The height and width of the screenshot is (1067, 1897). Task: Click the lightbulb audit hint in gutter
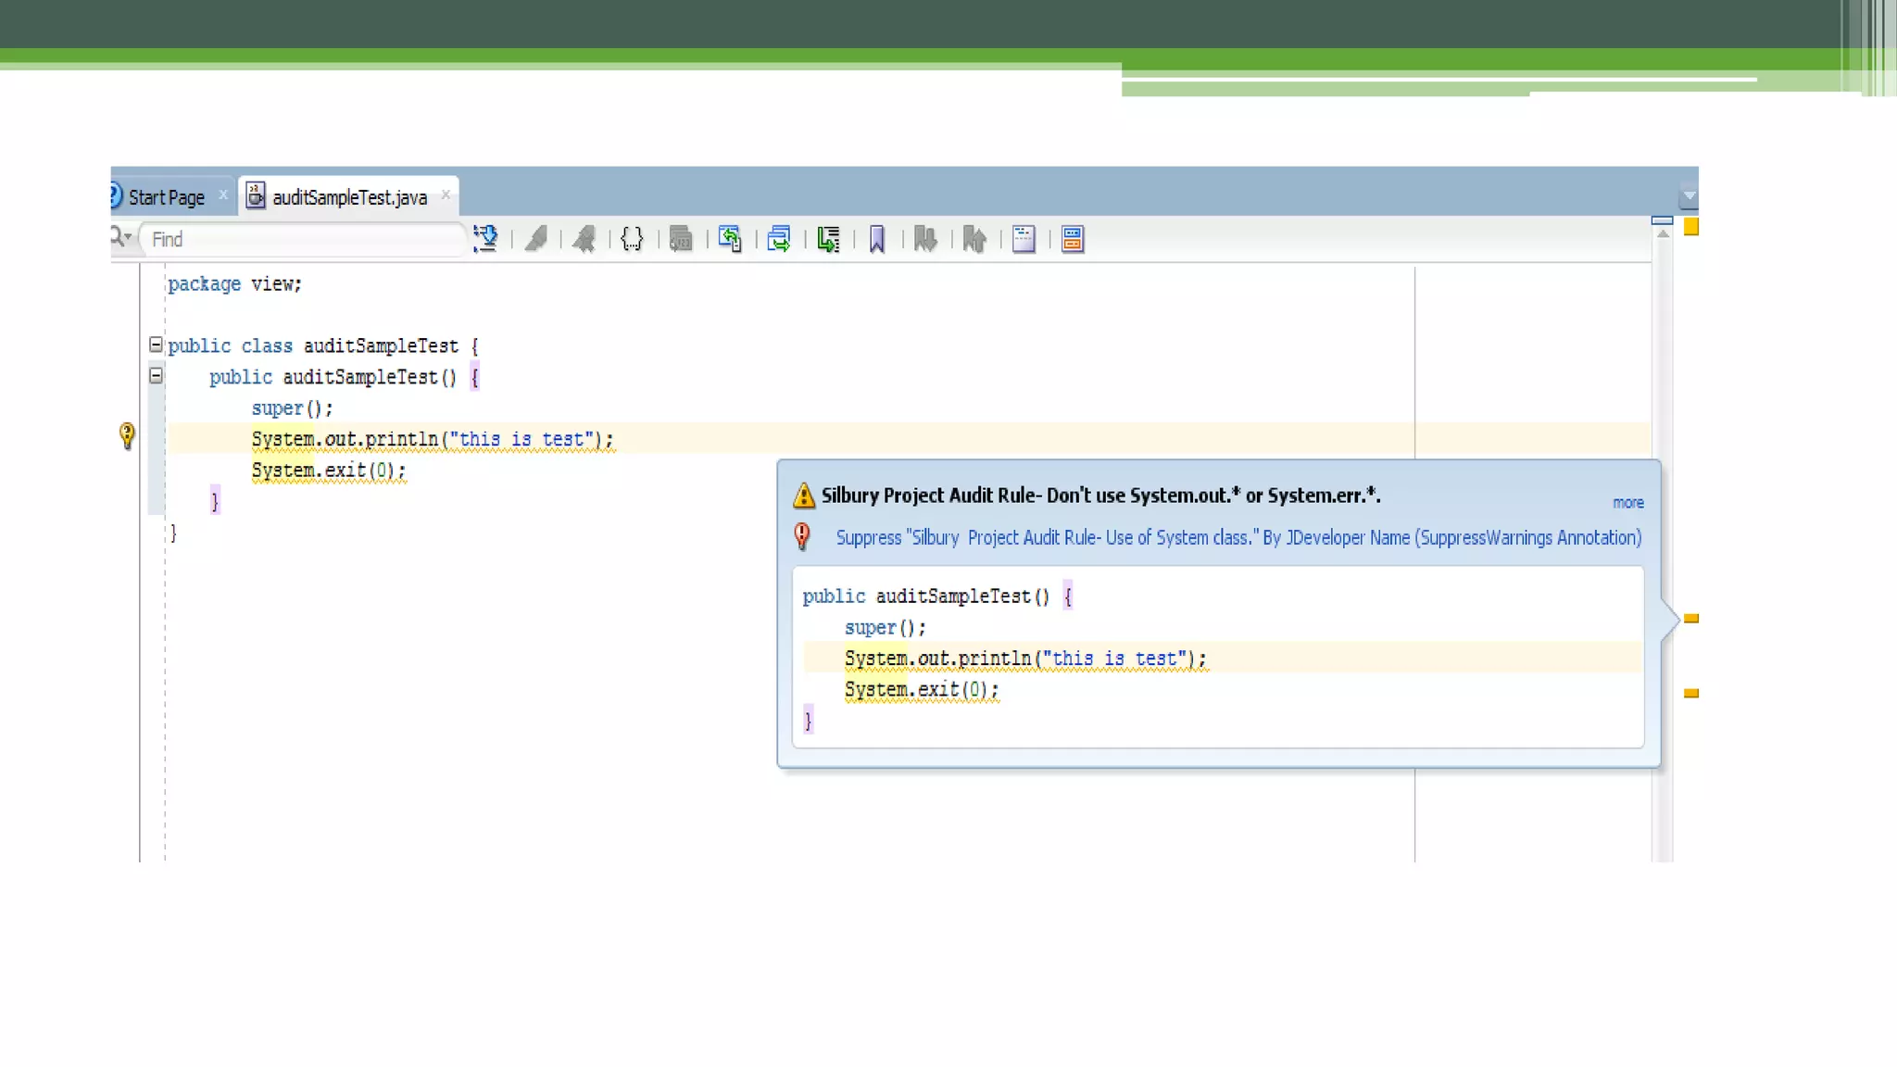(127, 435)
